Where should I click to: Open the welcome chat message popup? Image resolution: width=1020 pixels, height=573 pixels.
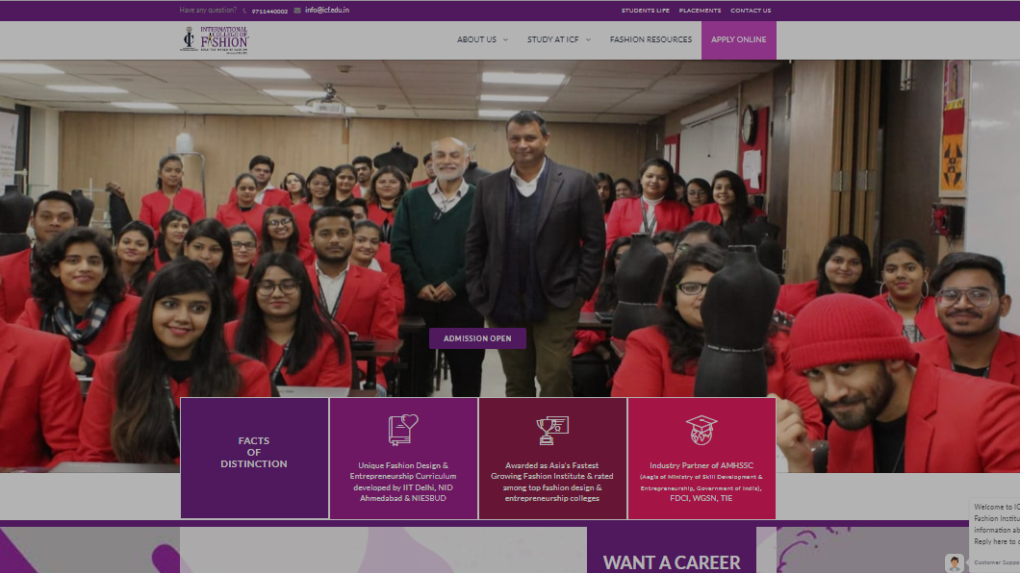[x=995, y=524]
